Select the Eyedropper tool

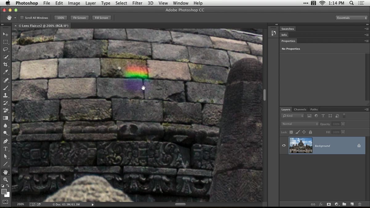click(x=6, y=72)
